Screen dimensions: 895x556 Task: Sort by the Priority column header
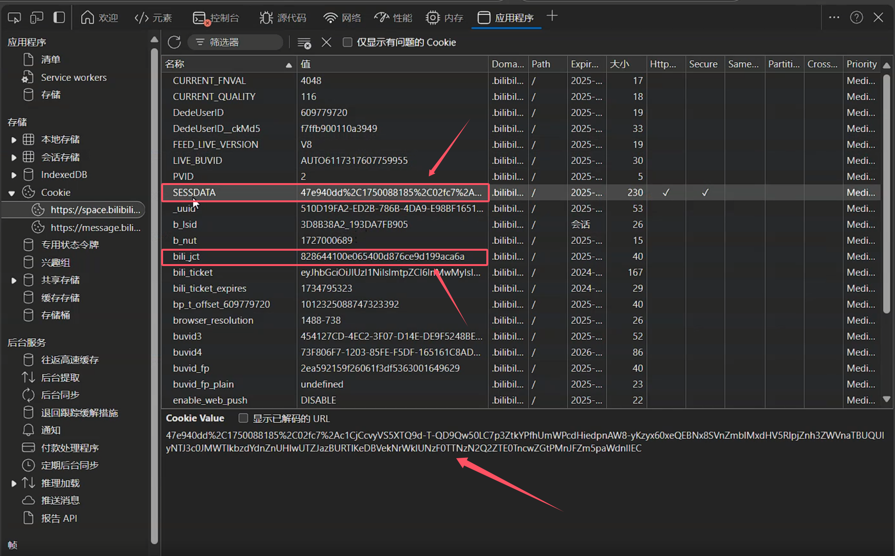click(861, 64)
